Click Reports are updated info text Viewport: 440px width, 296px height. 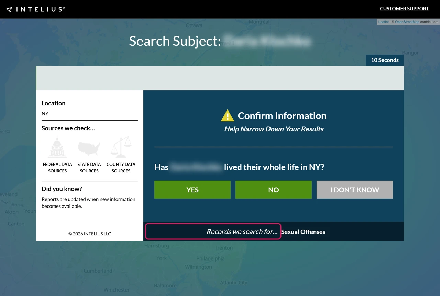click(88, 203)
